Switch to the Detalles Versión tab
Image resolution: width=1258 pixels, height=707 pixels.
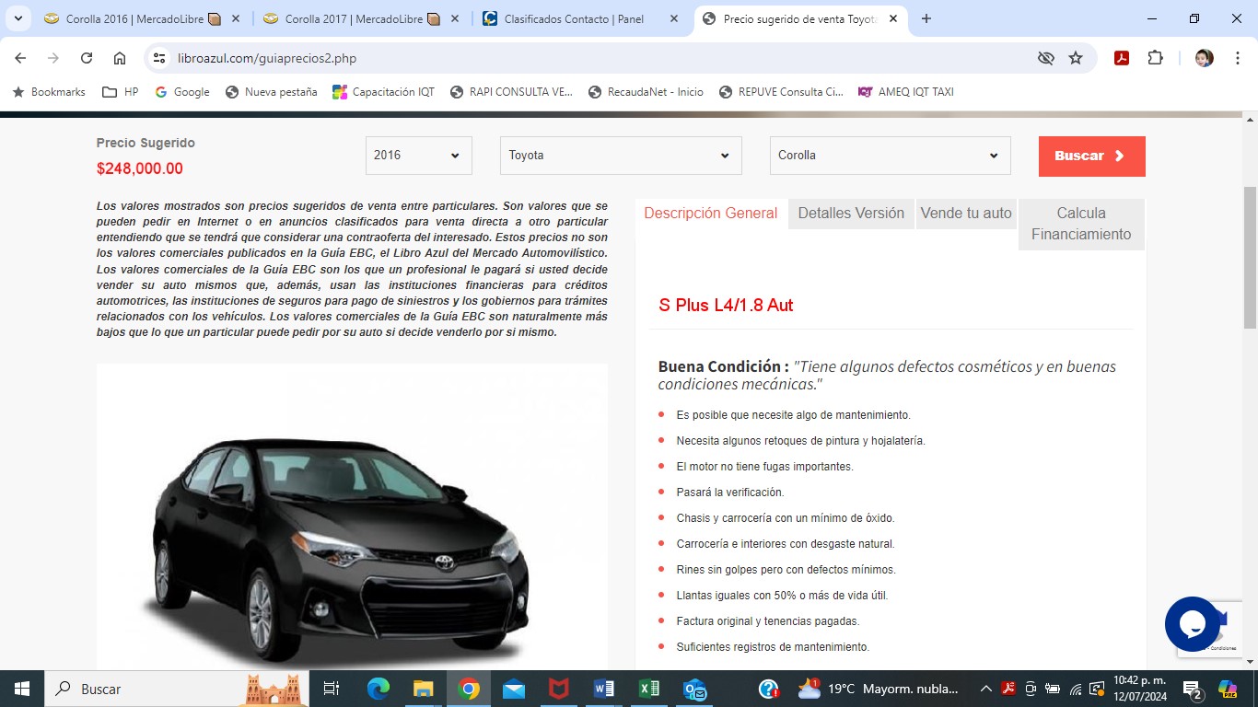point(850,214)
